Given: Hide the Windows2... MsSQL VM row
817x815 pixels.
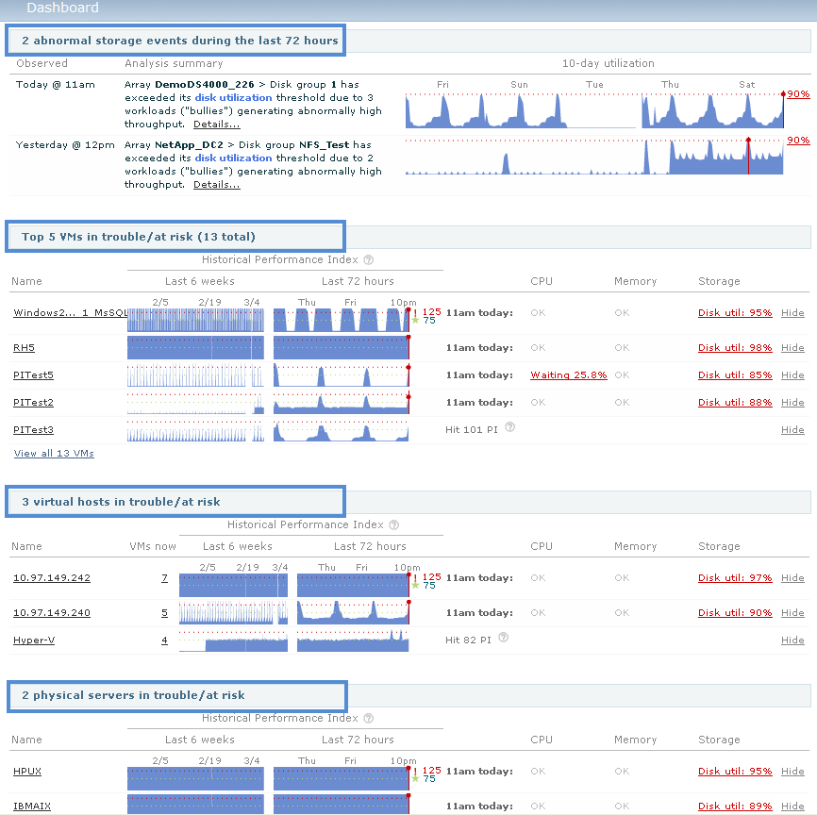Looking at the screenshot, I should pos(792,312).
